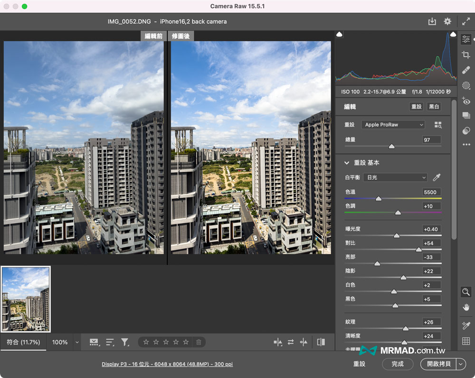475x378 pixels.
Task: Select the Hand tool
Action: [x=466, y=307]
